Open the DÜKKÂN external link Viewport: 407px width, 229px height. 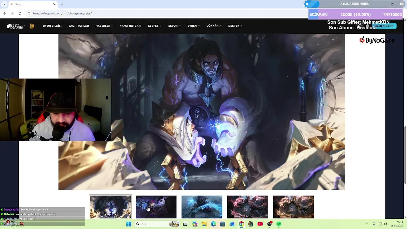point(214,26)
